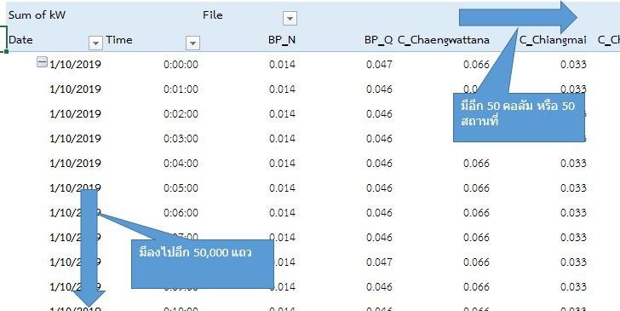Viewport: 620px width, 311px height.
Task: Select C_Chaengwattana value 0.066 at 0:00:00
Action: (476, 65)
